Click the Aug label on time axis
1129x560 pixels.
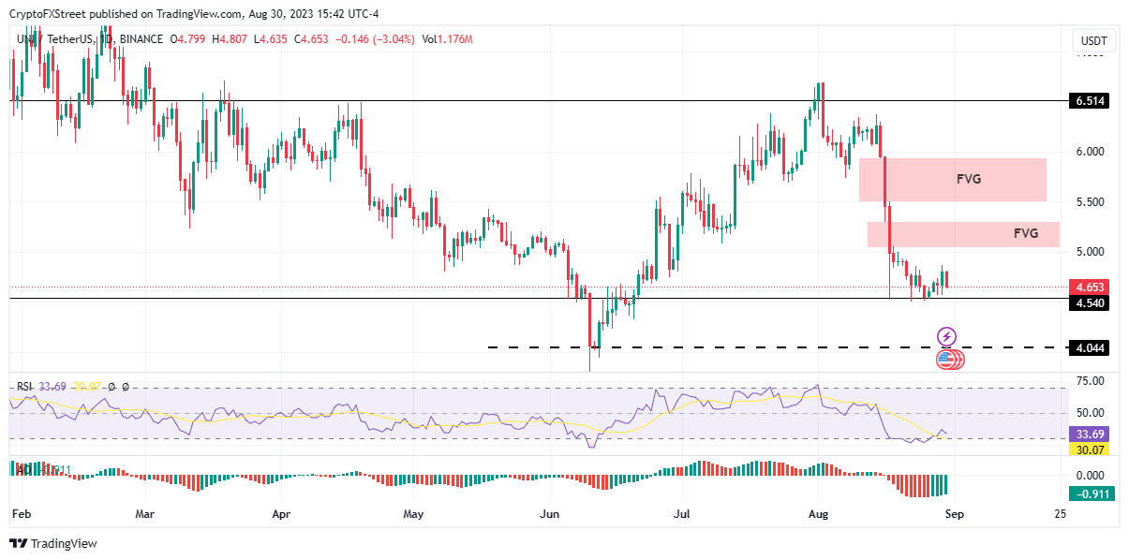[820, 514]
